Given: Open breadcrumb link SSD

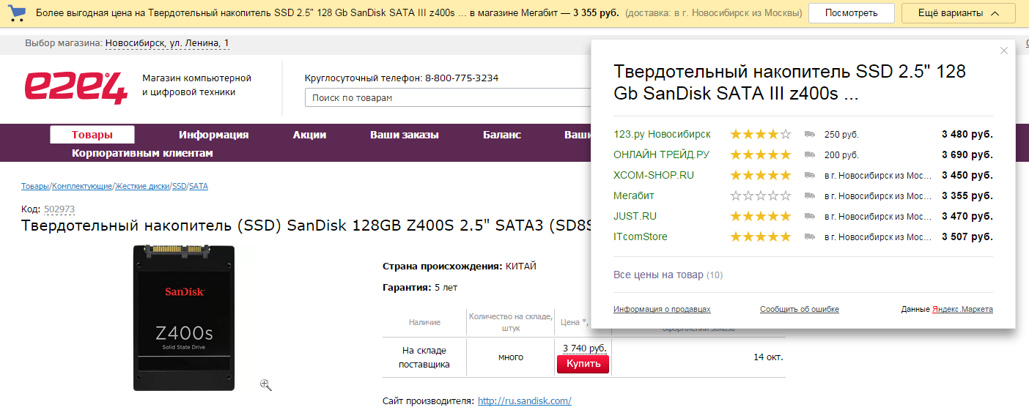Looking at the screenshot, I should pyautogui.click(x=179, y=186).
